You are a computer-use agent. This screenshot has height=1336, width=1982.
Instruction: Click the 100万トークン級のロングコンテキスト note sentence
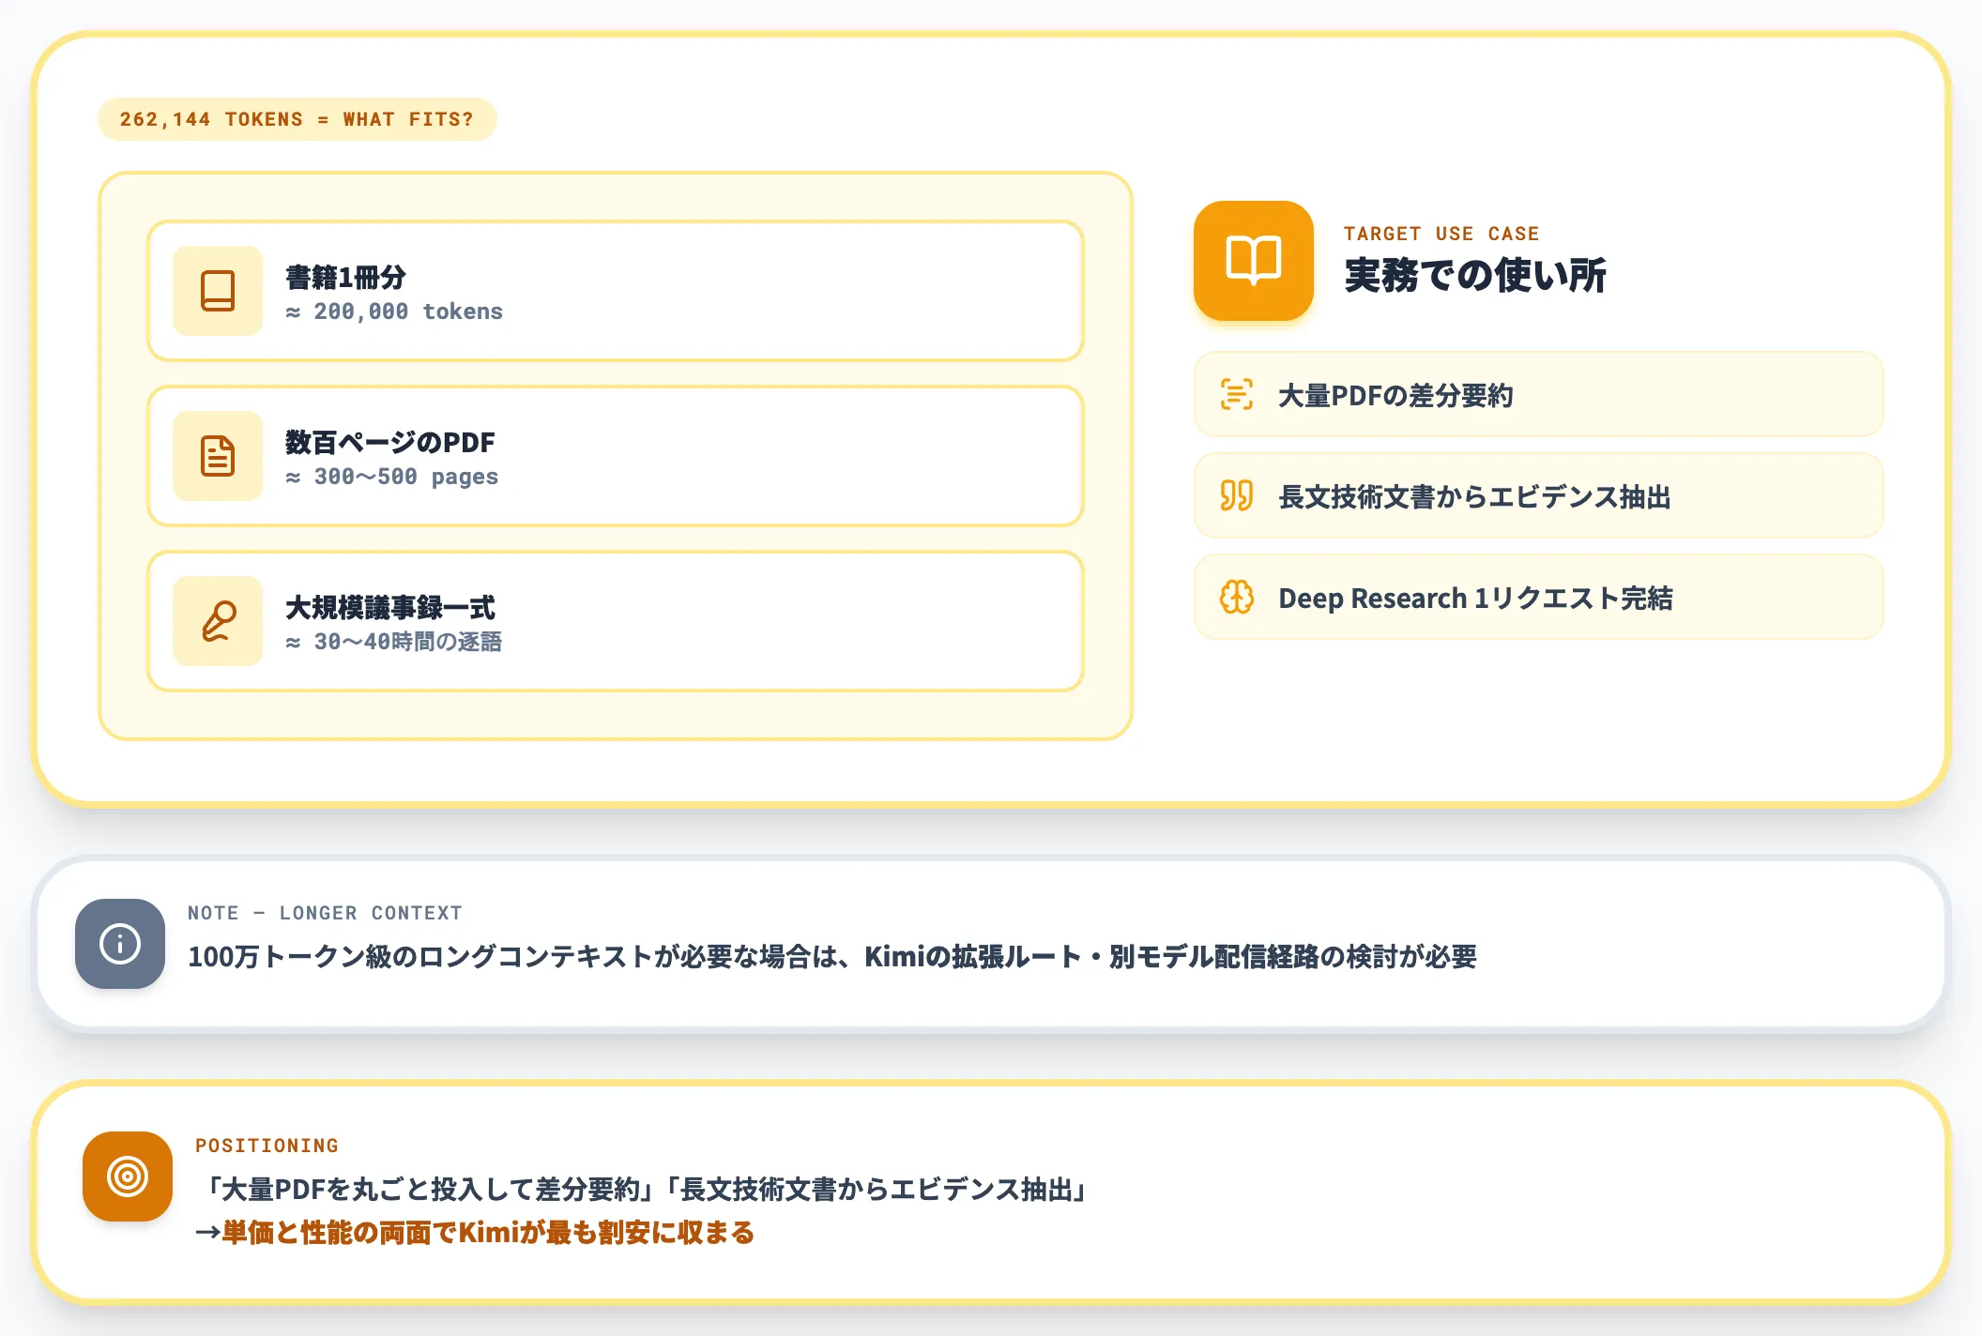[x=832, y=957]
